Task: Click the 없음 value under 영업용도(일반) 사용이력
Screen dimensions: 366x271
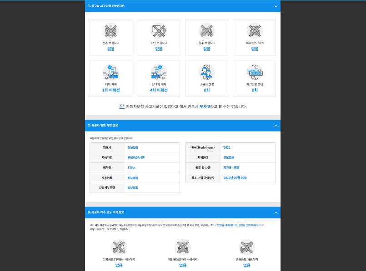Action: click(183, 265)
